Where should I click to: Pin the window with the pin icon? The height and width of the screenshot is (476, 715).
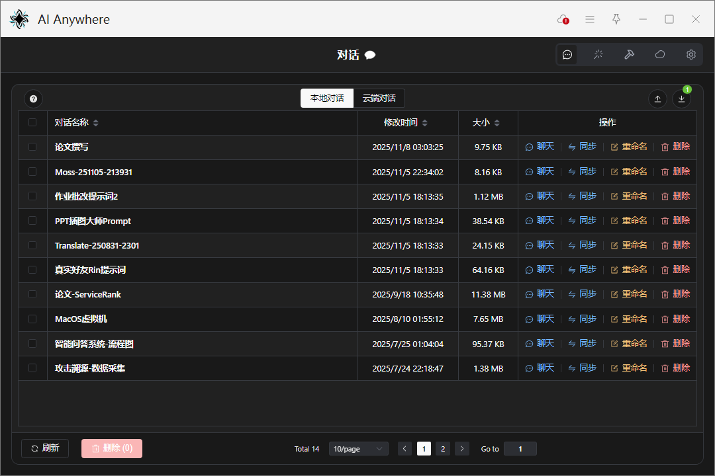click(x=616, y=19)
